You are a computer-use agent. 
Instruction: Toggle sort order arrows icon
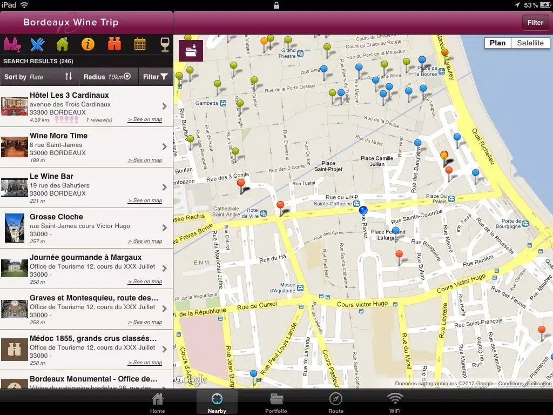[x=69, y=77]
